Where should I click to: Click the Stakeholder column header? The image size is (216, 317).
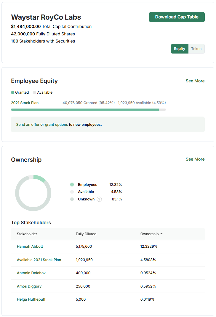pyautogui.click(x=27, y=234)
